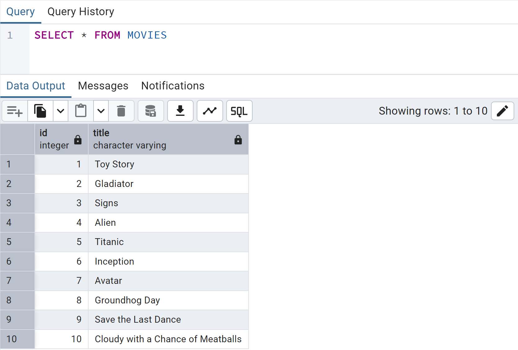
Task: Select the Data Output tab
Action: 36,86
